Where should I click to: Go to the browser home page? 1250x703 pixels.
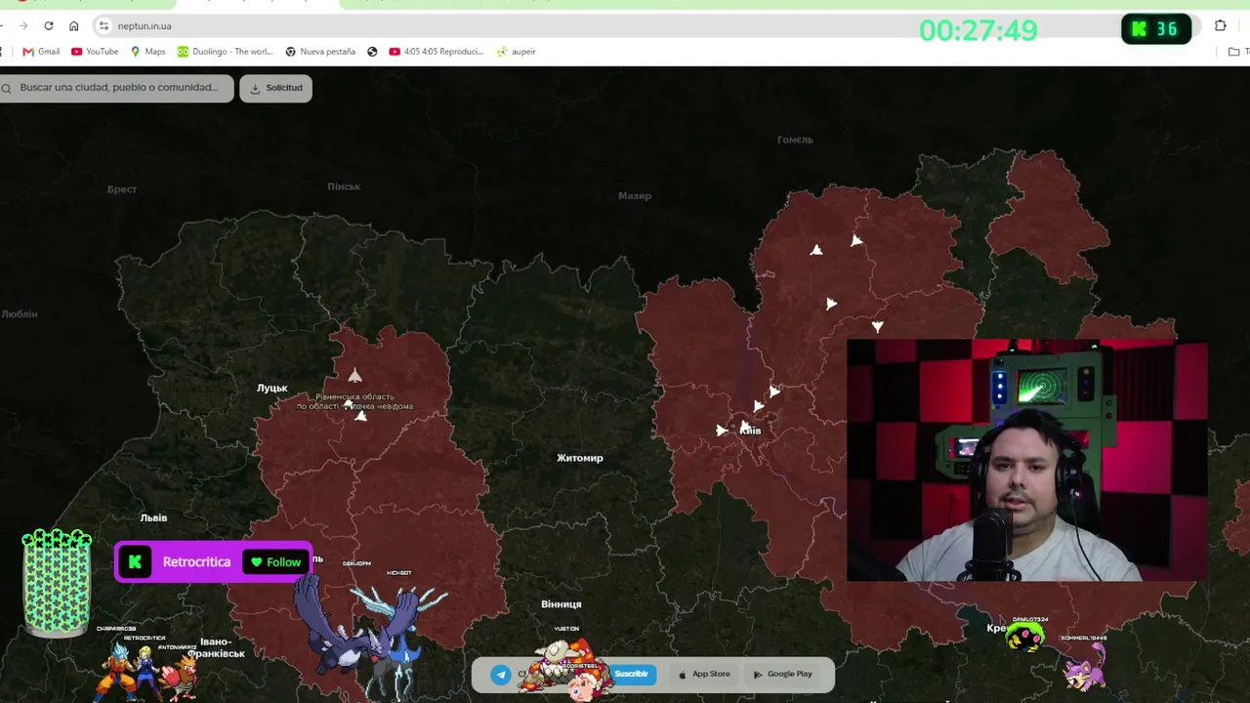74,25
